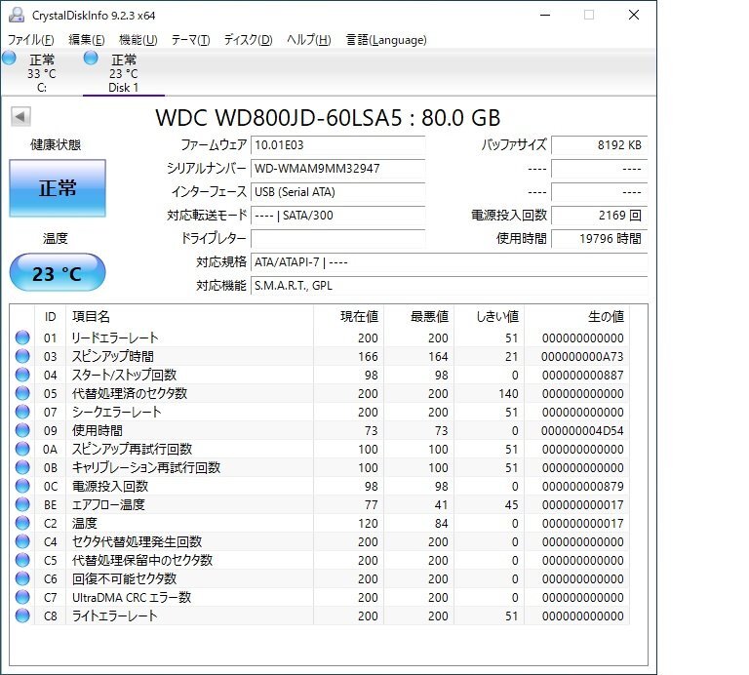Open the テーマ(T) menu
The image size is (749, 675).
click(x=190, y=40)
